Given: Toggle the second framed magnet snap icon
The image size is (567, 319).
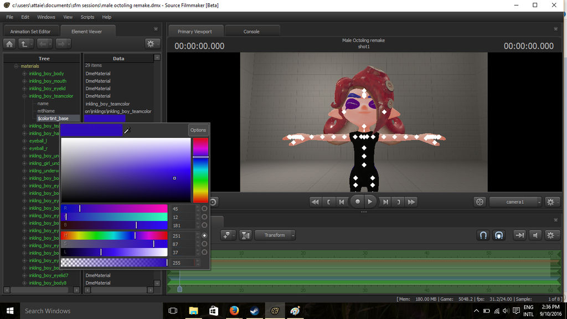Looking at the screenshot, I should point(499,235).
